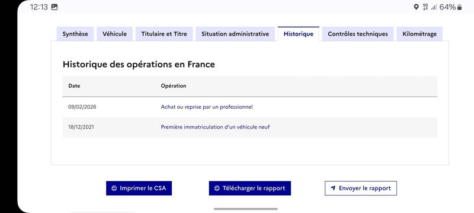474x213 pixels.
Task: Click the printer icon in Imprimer le CSA
Action: tap(114, 188)
